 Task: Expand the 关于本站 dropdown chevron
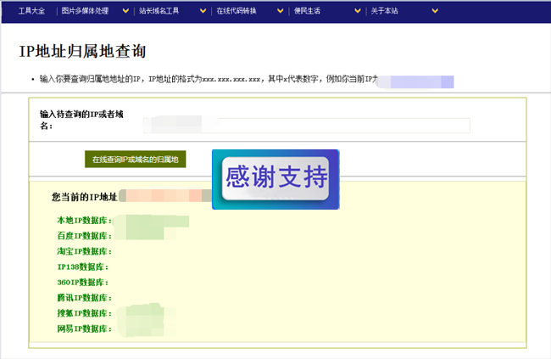pyautogui.click(x=435, y=11)
